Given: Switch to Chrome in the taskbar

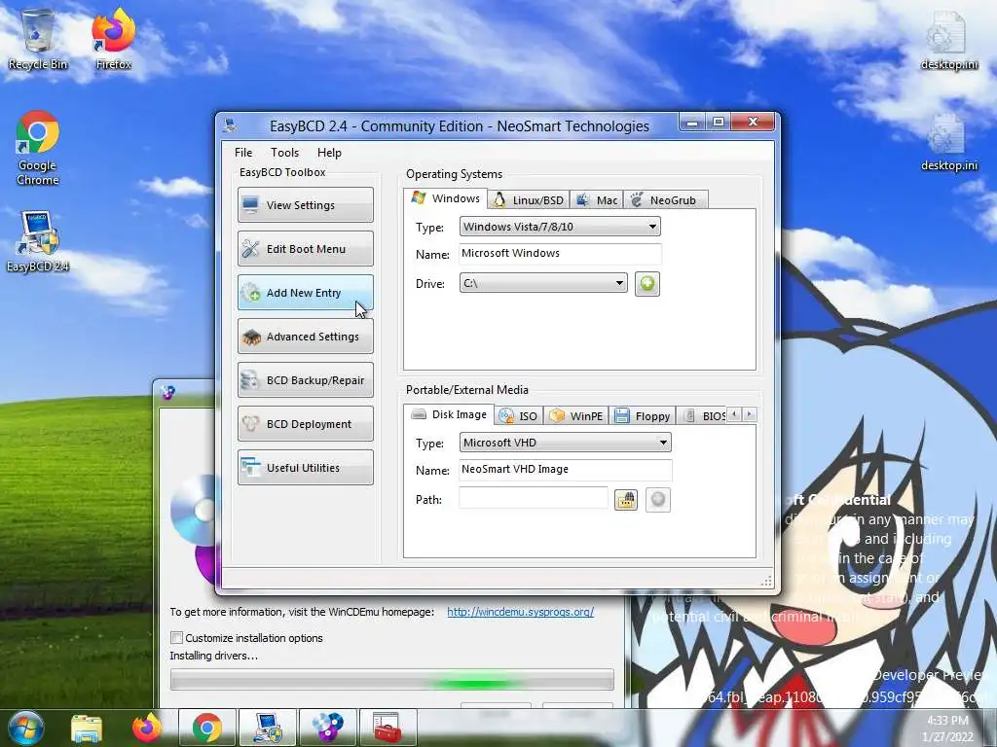Looking at the screenshot, I should [x=206, y=728].
